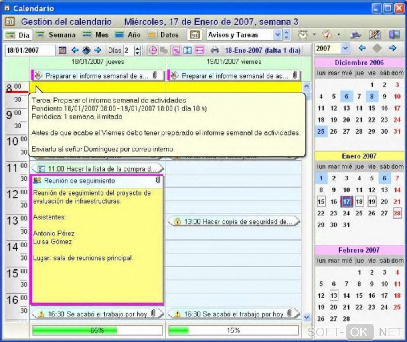Viewport: 407px width, 342px height.
Task: Open the Año view tab
Action: click(x=127, y=35)
